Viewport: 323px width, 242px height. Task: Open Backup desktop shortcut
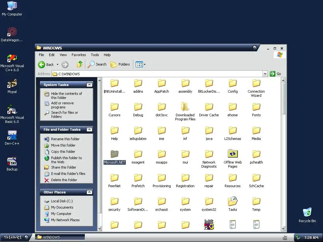click(12, 164)
